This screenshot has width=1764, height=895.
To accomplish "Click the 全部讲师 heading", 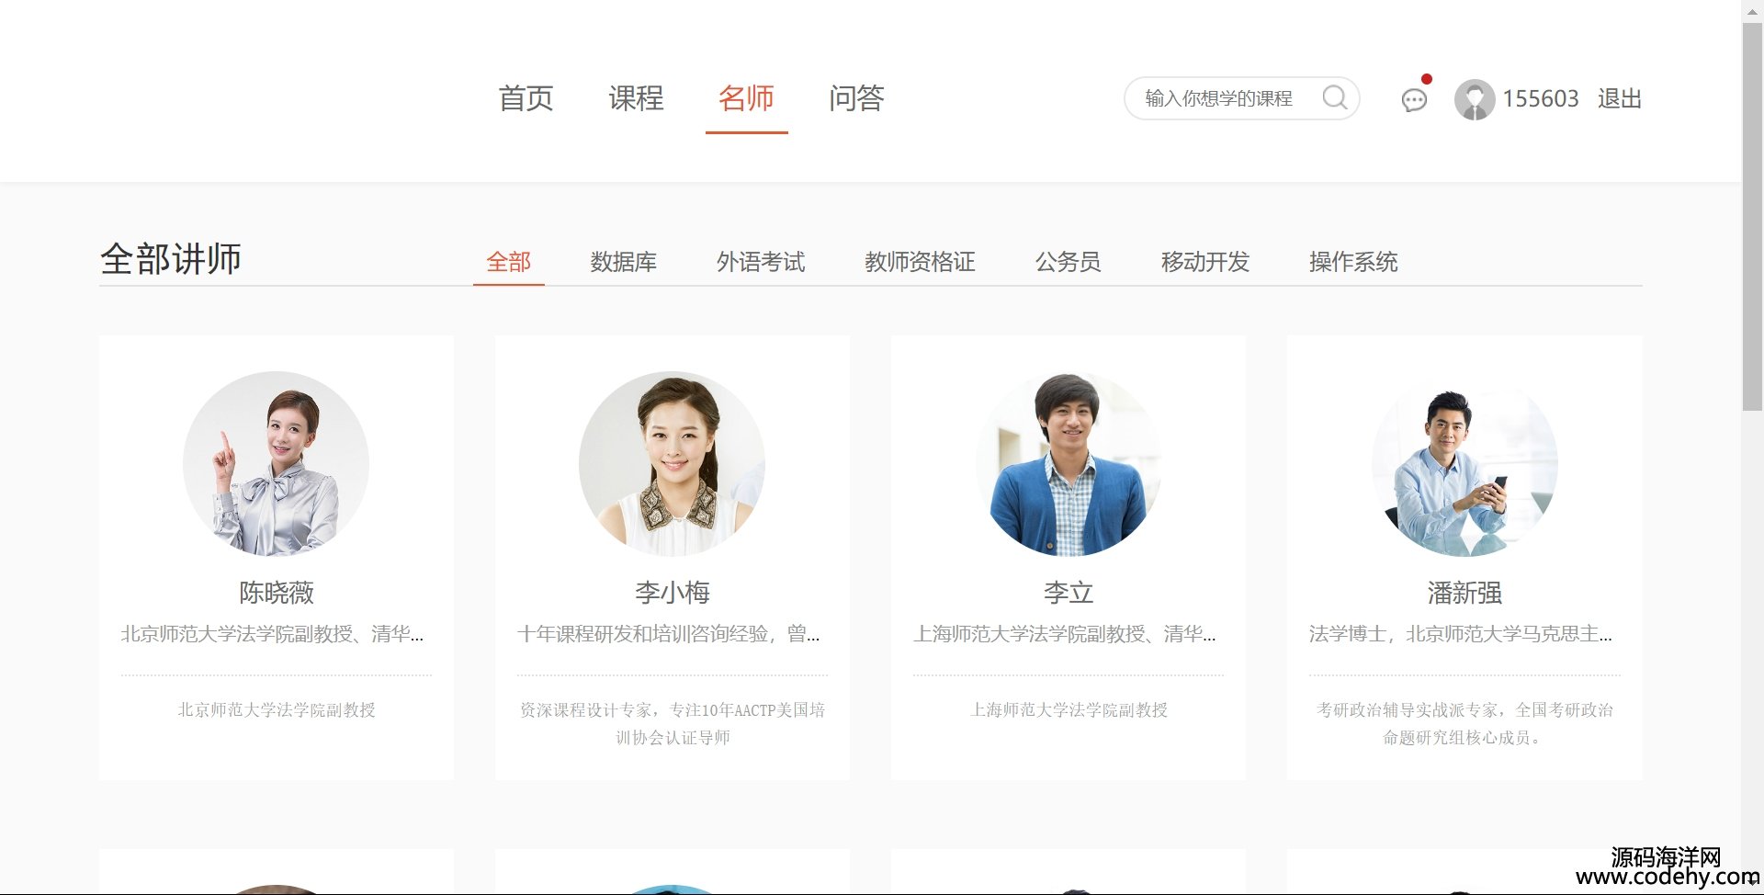I will 171,259.
